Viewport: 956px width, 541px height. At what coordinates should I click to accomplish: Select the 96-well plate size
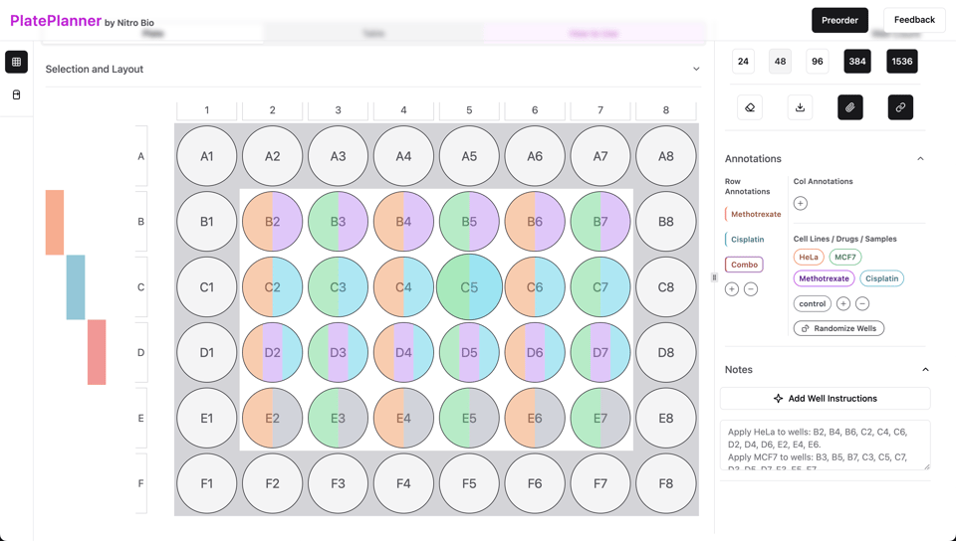coord(817,62)
